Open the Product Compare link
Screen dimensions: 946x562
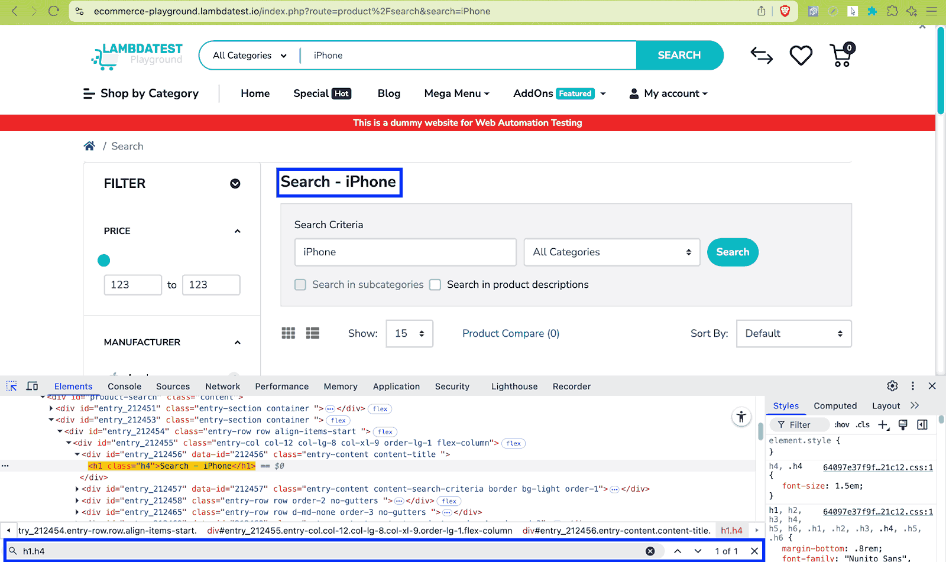click(x=510, y=333)
